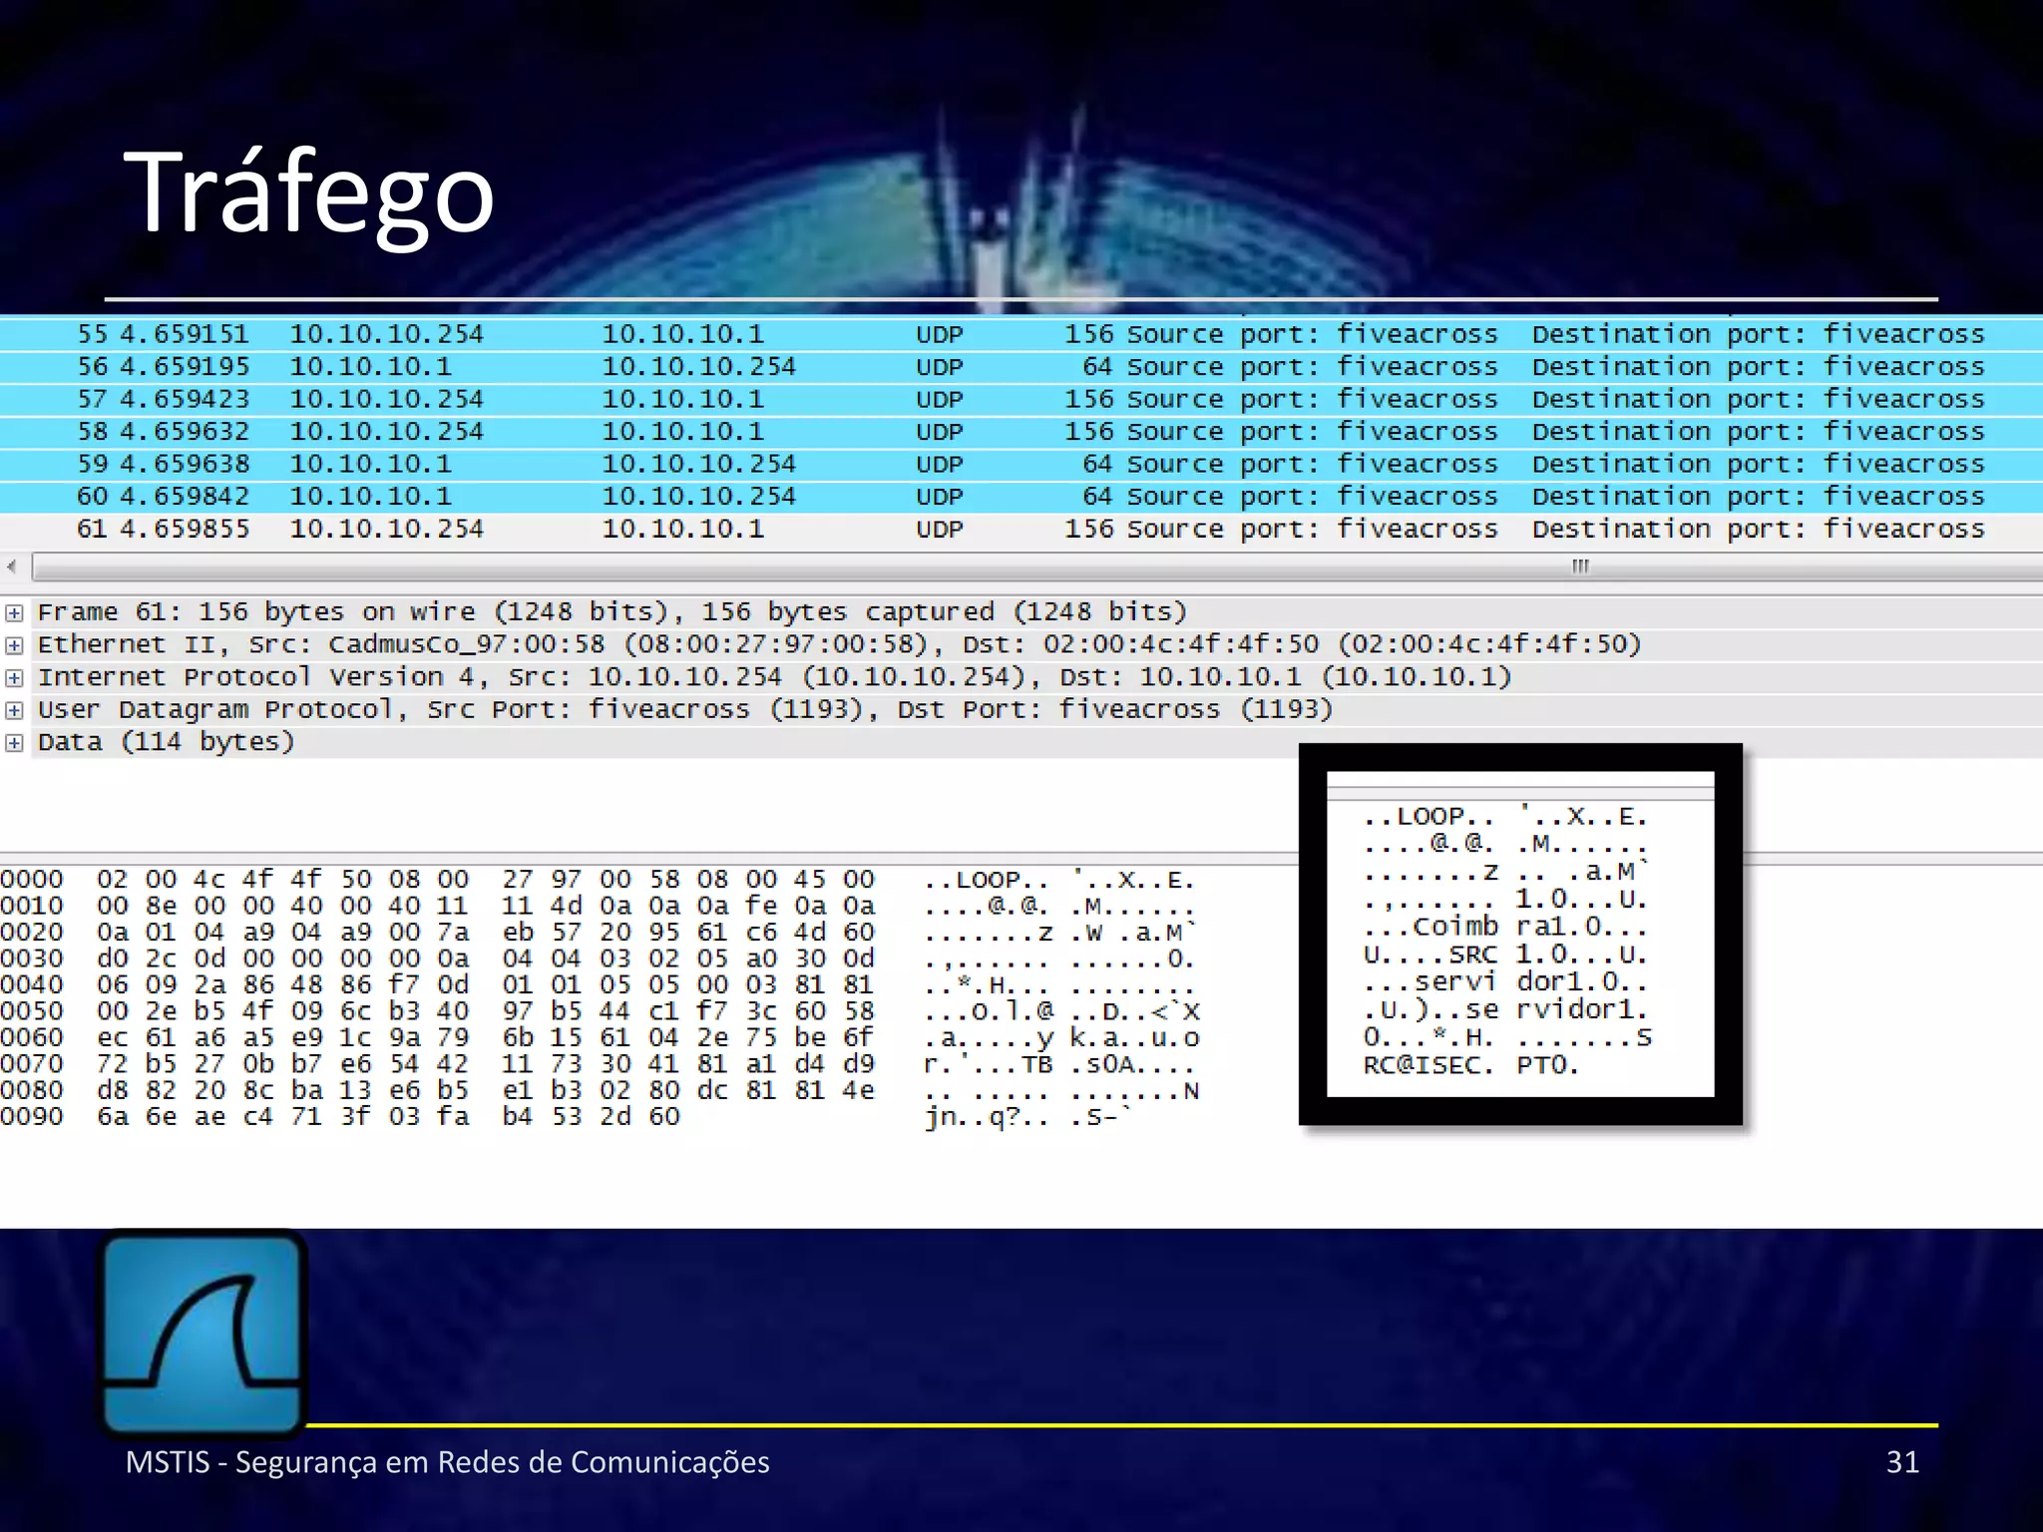Image resolution: width=2043 pixels, height=1532 pixels.
Task: Expand the Data (114 bytes) node
Action: 14,743
